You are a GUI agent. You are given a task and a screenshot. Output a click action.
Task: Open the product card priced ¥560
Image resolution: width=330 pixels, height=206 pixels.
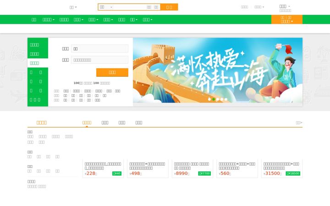point(237,168)
